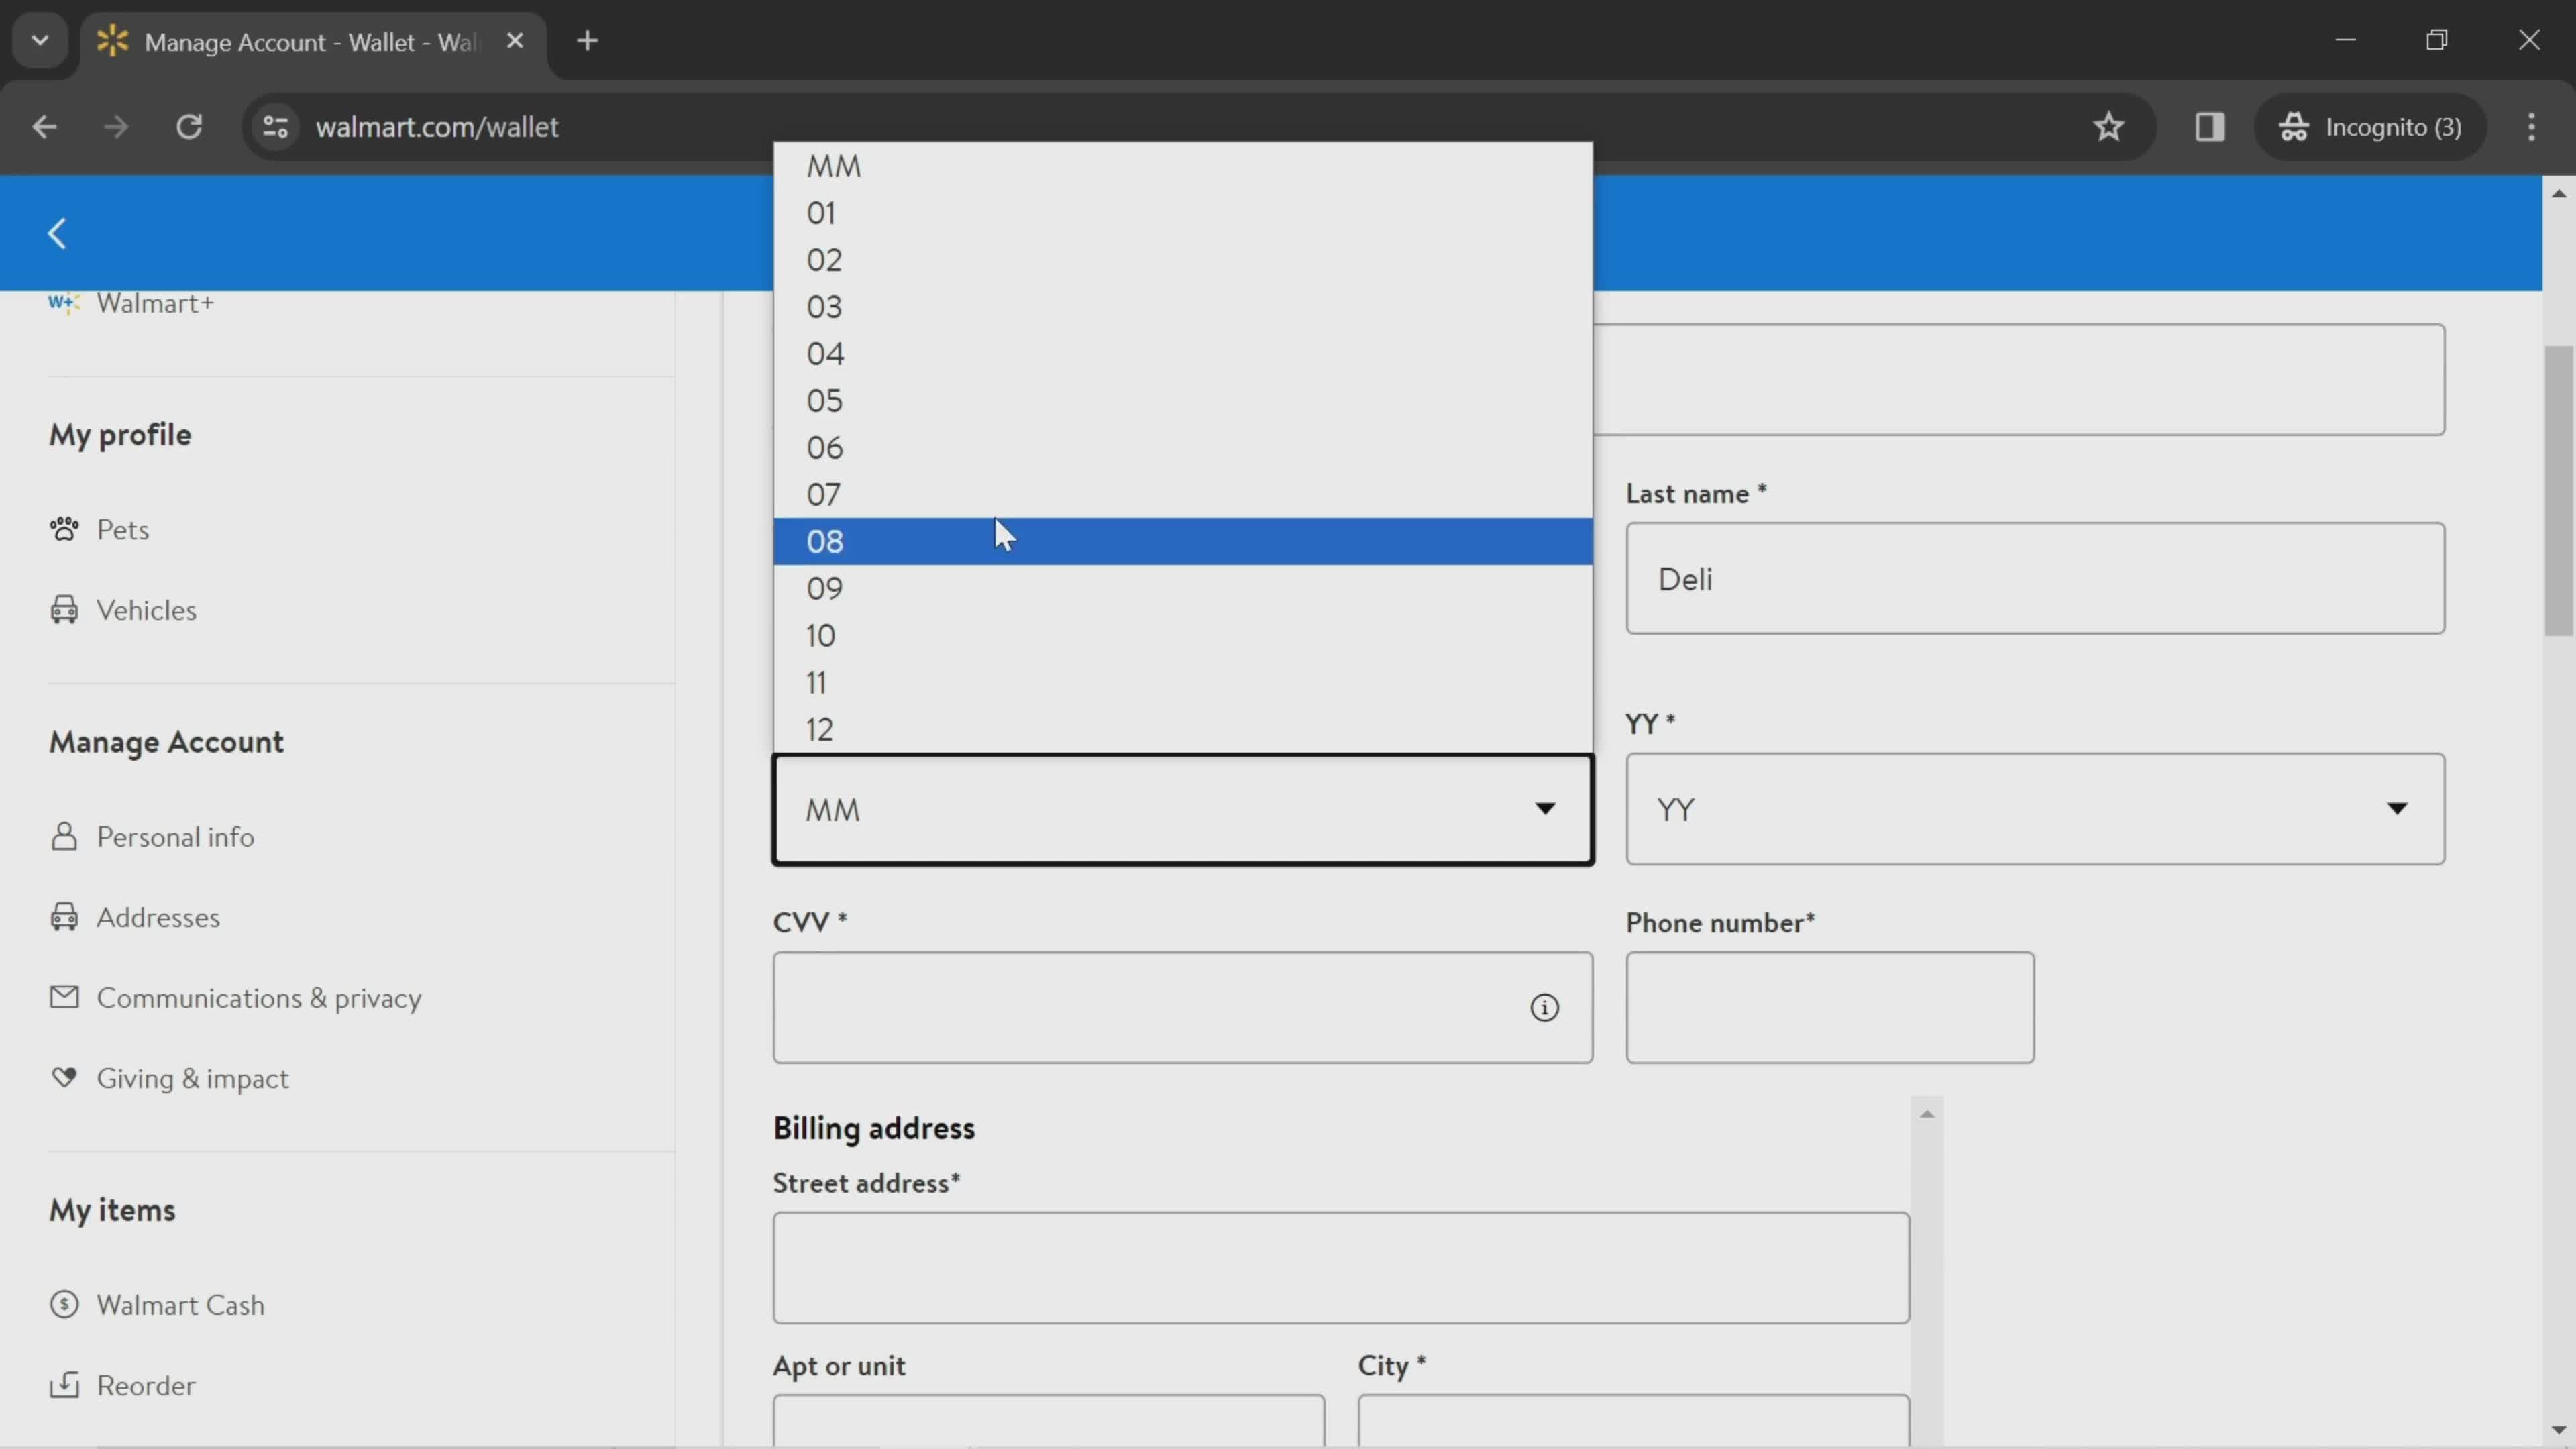Image resolution: width=2576 pixels, height=1449 pixels.
Task: Click the CVV input field
Action: point(1183,1007)
